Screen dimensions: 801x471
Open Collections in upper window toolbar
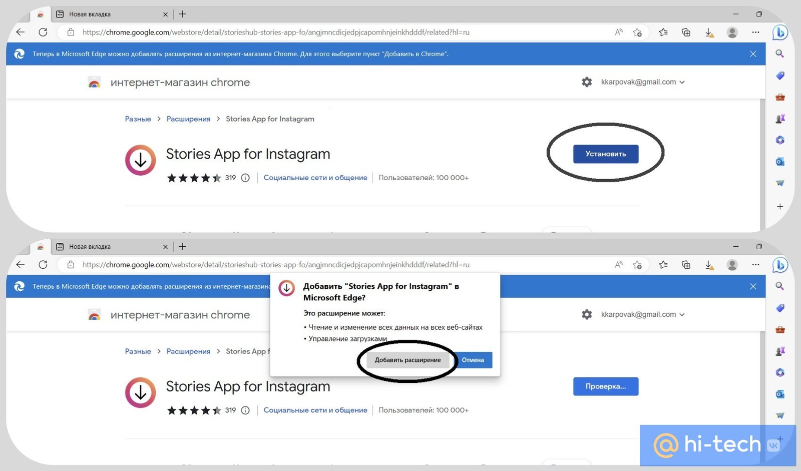pyautogui.click(x=686, y=32)
